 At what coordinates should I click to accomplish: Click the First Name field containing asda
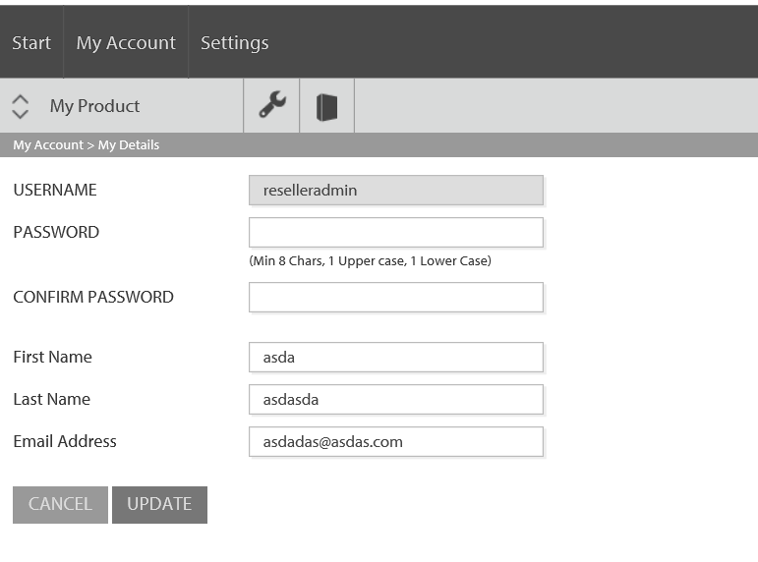click(x=396, y=357)
